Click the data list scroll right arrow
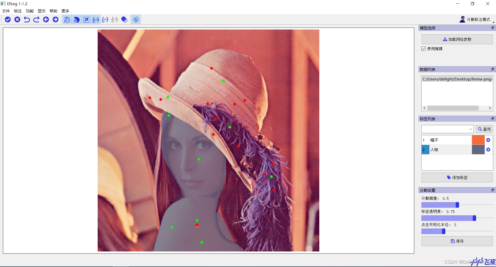Viewport: 496px width, 267px height. point(490,108)
